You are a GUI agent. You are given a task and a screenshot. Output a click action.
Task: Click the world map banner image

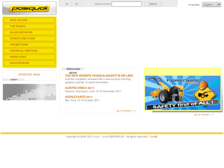(30, 92)
